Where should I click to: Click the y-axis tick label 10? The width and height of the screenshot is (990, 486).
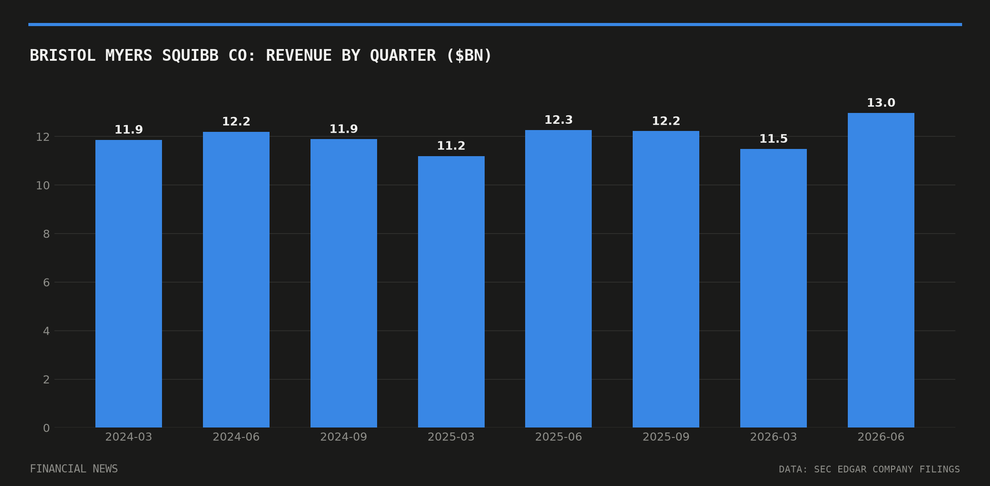[43, 185]
